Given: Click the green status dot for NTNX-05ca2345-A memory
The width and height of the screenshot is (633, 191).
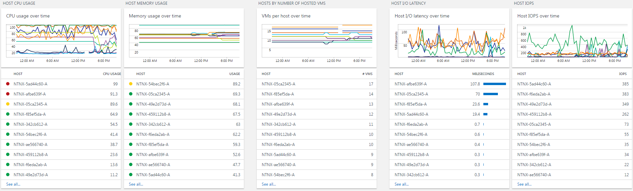Looking at the screenshot, I should tap(131, 94).
